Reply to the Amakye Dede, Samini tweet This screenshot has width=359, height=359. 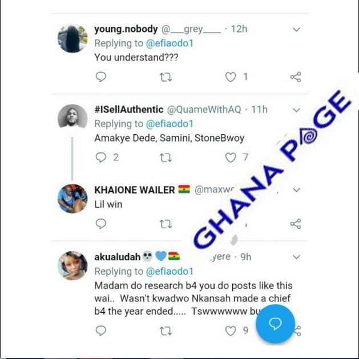pos(101,158)
